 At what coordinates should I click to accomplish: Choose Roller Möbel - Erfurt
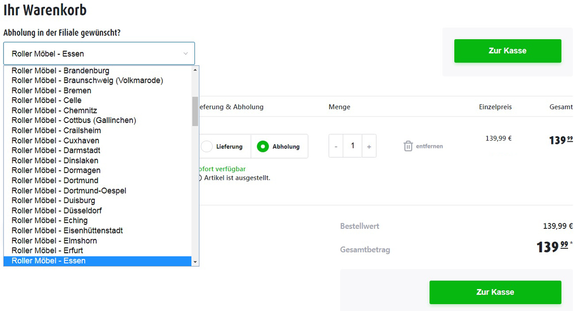tap(97, 251)
